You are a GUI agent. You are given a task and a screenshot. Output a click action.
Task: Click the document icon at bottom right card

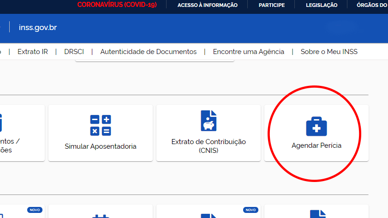tap(316, 215)
